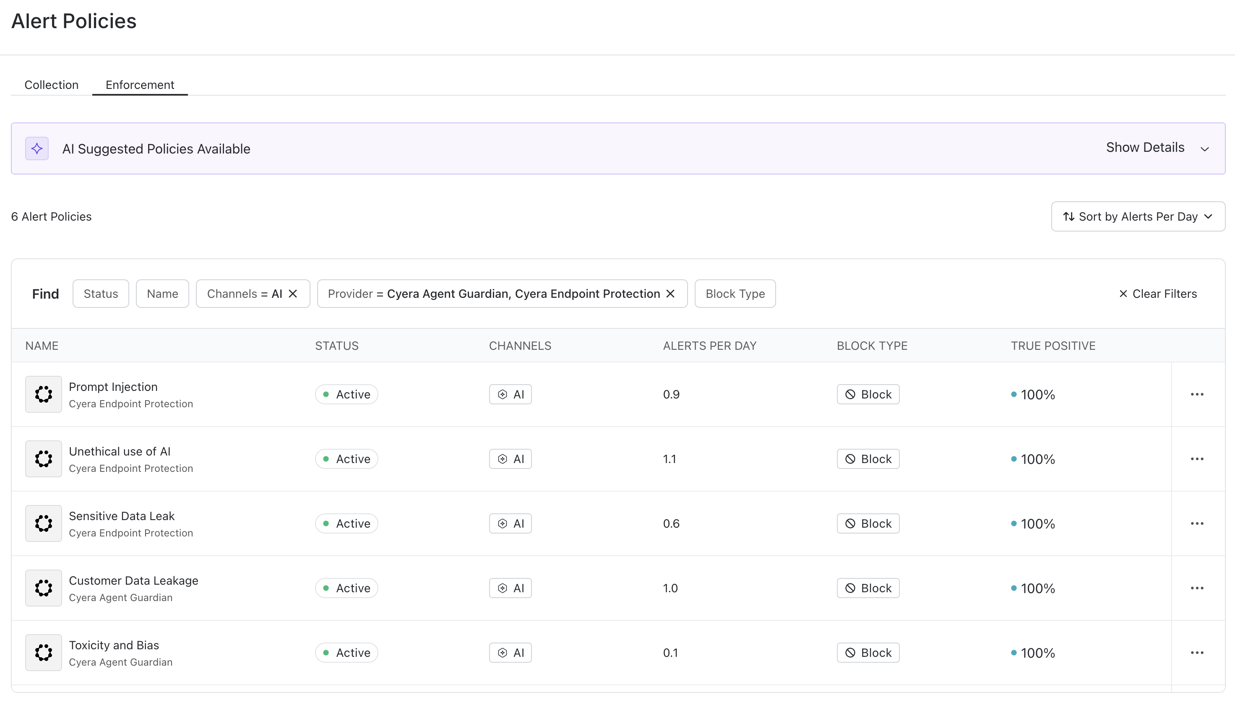Click the 1.1 alerts per day value
1235x708 pixels.
point(670,459)
